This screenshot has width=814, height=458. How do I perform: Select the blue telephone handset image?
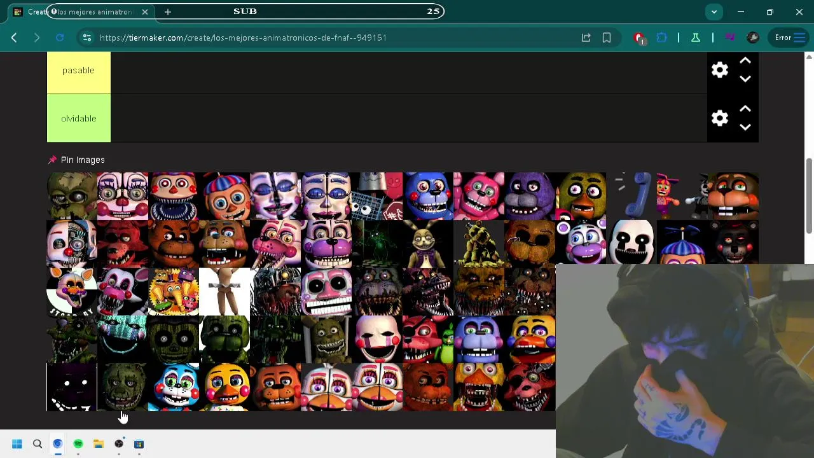[x=631, y=196]
